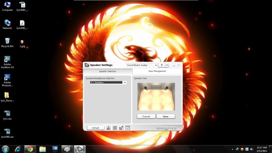Click the right speaker in test room
This screenshot has height=153, width=272.
167,88
